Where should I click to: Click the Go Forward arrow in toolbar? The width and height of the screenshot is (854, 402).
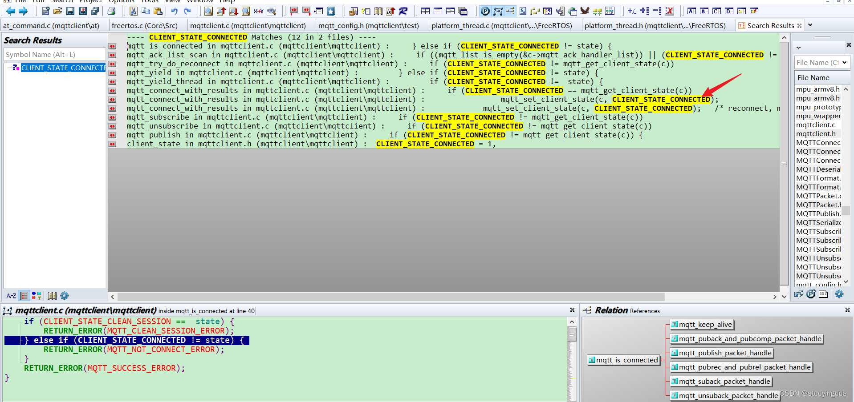pyautogui.click(x=23, y=11)
